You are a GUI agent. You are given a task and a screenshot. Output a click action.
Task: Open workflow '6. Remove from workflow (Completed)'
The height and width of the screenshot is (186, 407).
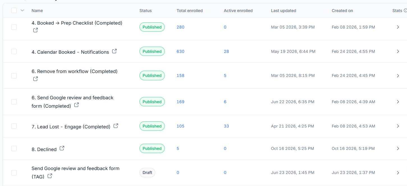click(74, 71)
